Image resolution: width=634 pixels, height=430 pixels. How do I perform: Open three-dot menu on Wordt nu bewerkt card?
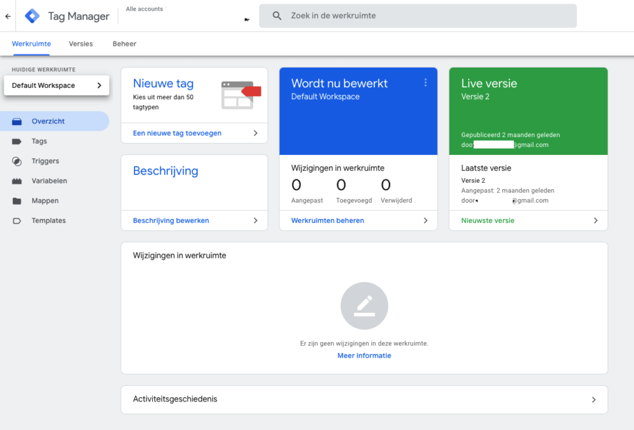[x=425, y=83]
